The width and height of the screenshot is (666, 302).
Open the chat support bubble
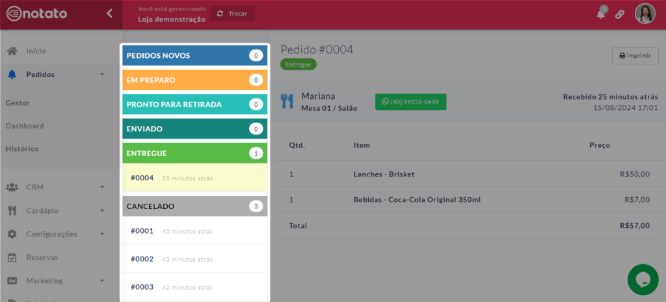(x=643, y=279)
